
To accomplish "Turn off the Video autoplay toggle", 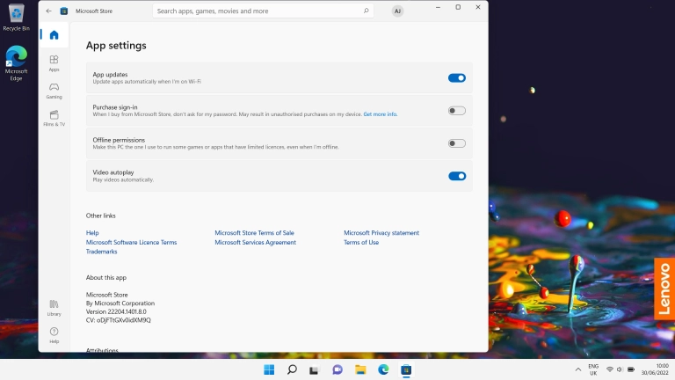I will [457, 176].
